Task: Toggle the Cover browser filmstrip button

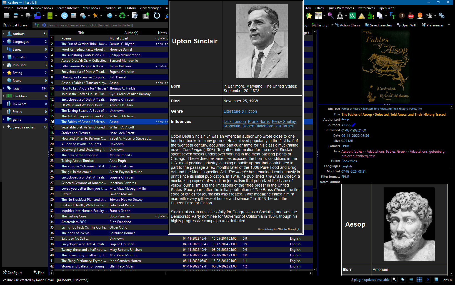Action: point(411,279)
